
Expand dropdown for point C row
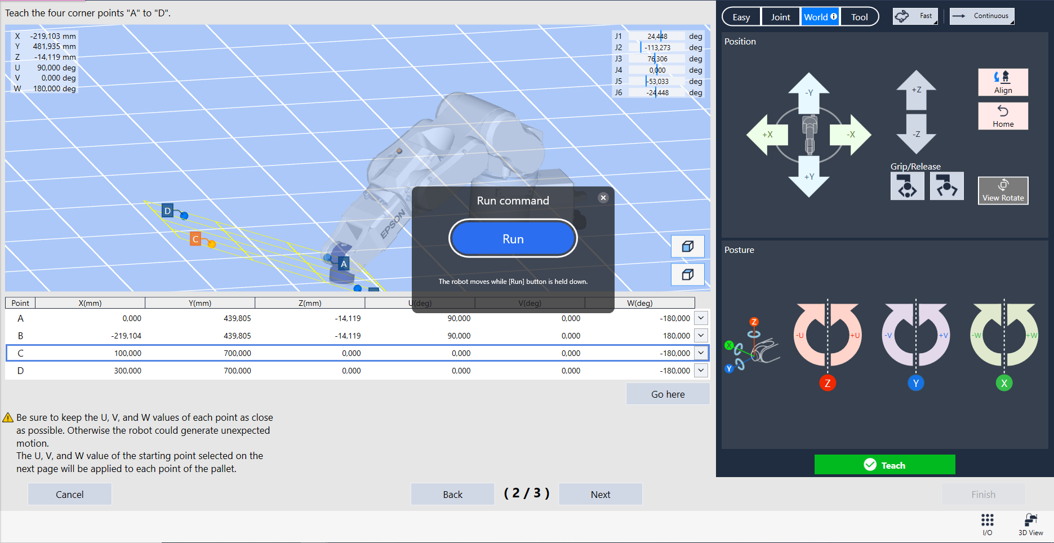coord(701,353)
